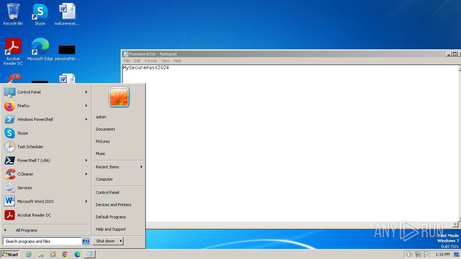461x259 pixels.
Task: Open Notepad Format menu
Action: tap(151, 61)
